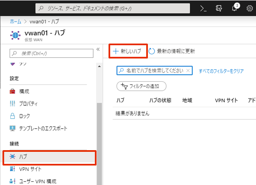Select the ハブ menu item

(49, 157)
